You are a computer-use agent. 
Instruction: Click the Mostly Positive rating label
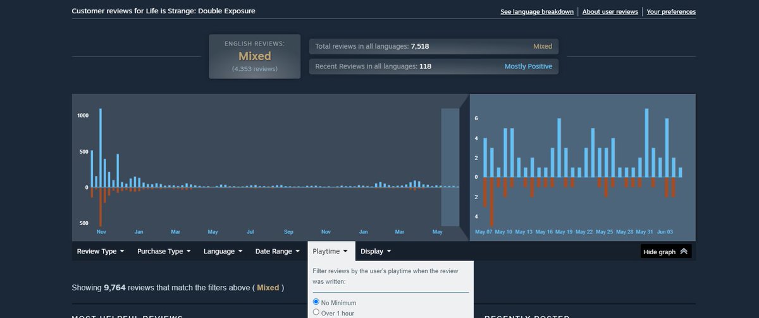pyautogui.click(x=528, y=66)
